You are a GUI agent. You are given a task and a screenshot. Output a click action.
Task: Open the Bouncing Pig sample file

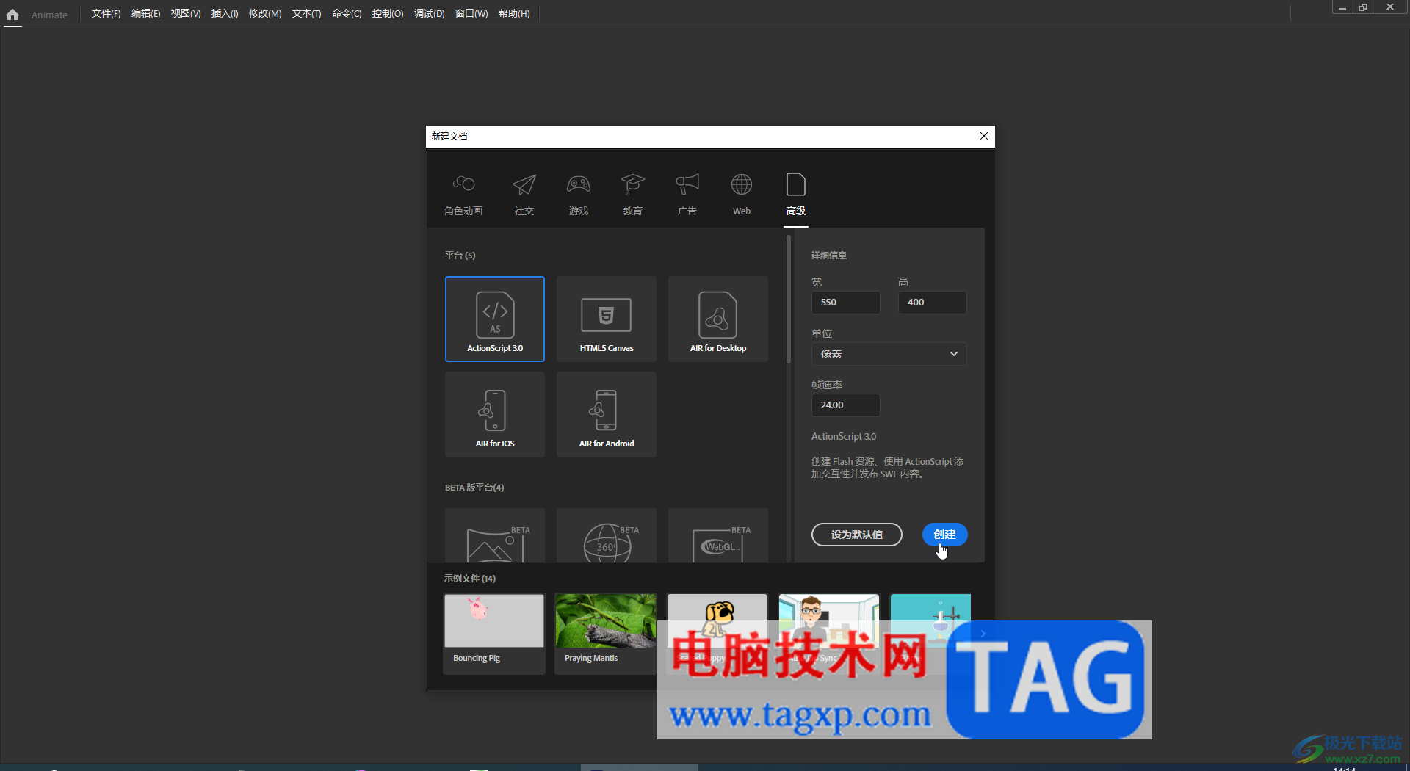494,633
